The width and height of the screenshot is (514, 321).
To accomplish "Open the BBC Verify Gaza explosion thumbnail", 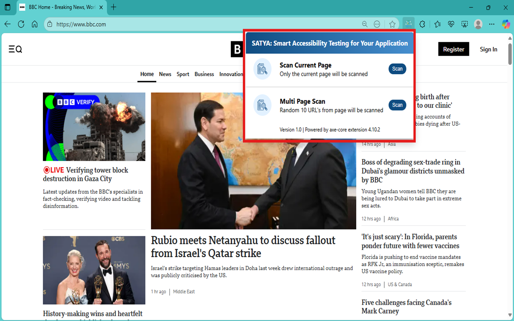I will (x=94, y=127).
